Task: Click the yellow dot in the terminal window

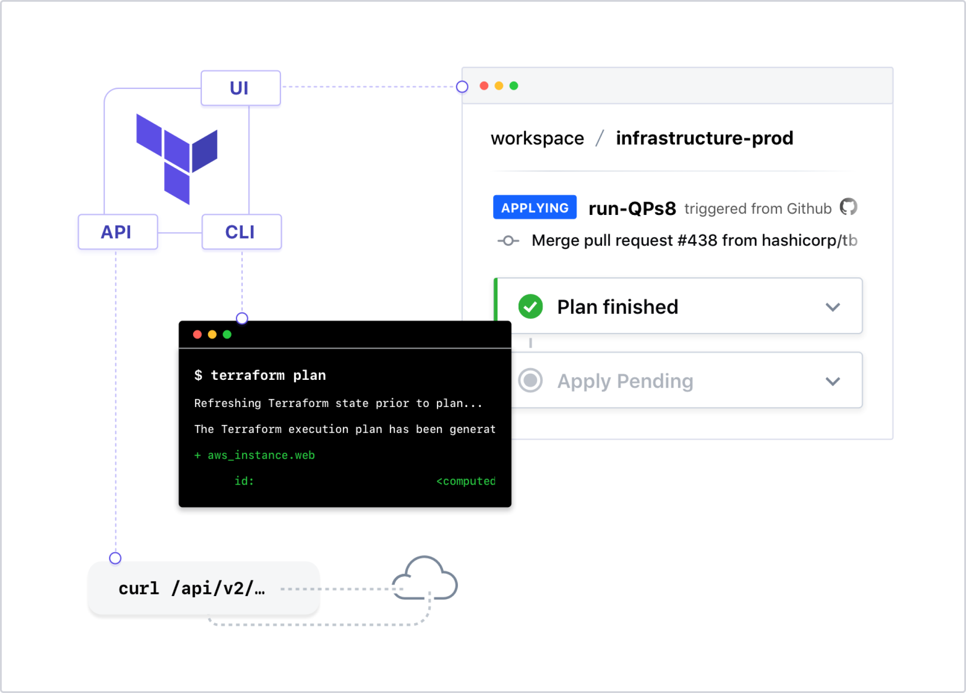Action: coord(212,335)
